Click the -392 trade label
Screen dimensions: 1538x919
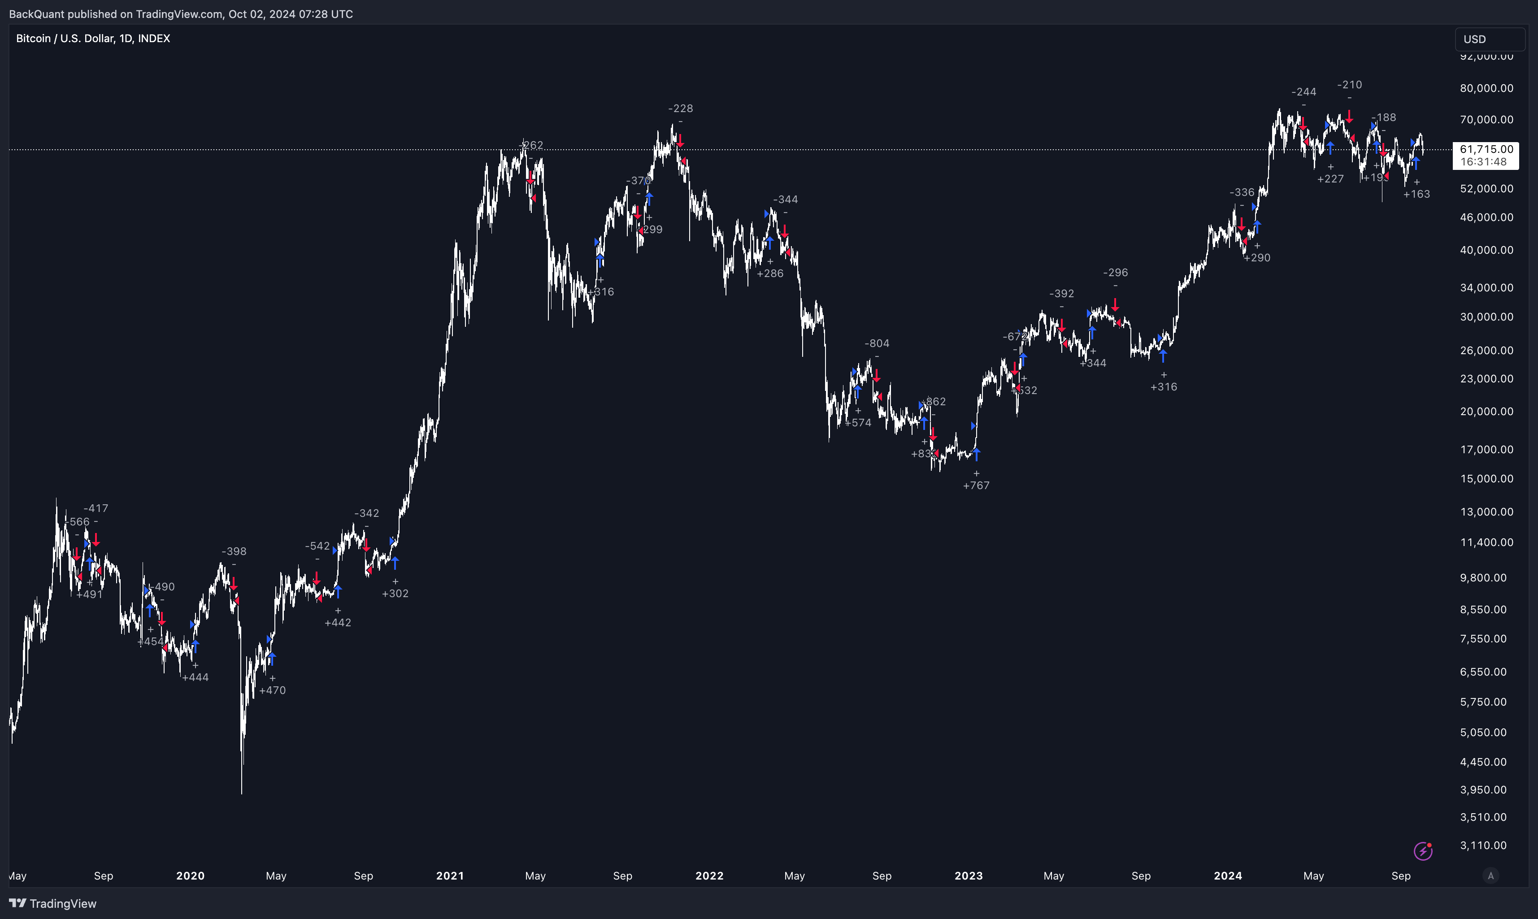point(1062,294)
